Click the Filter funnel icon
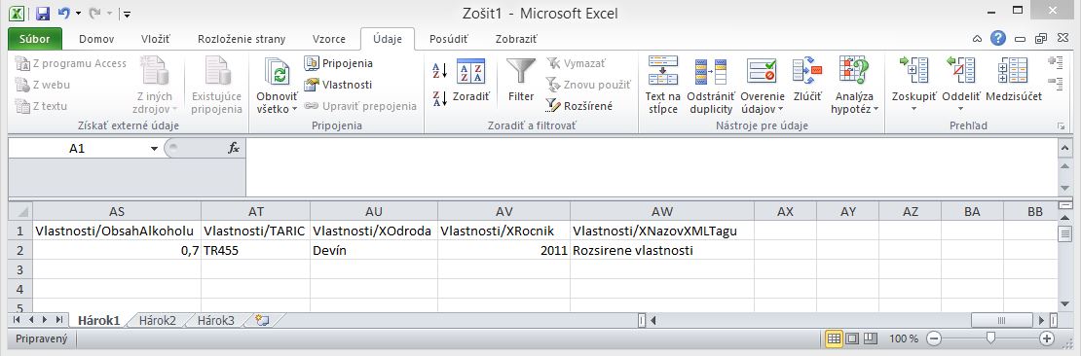This screenshot has height=356, width=1081. pyautogui.click(x=520, y=72)
